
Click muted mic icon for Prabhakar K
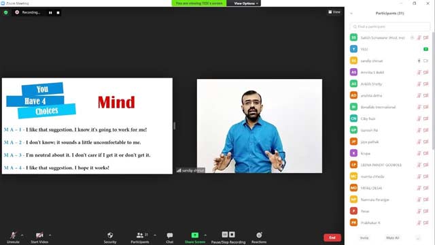click(x=419, y=223)
